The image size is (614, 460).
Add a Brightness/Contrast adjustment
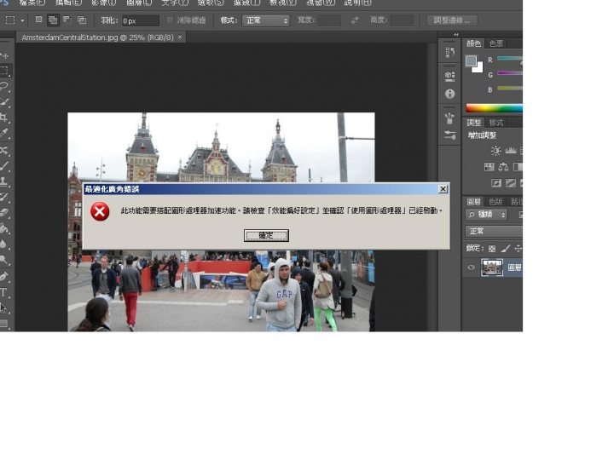tap(495, 151)
